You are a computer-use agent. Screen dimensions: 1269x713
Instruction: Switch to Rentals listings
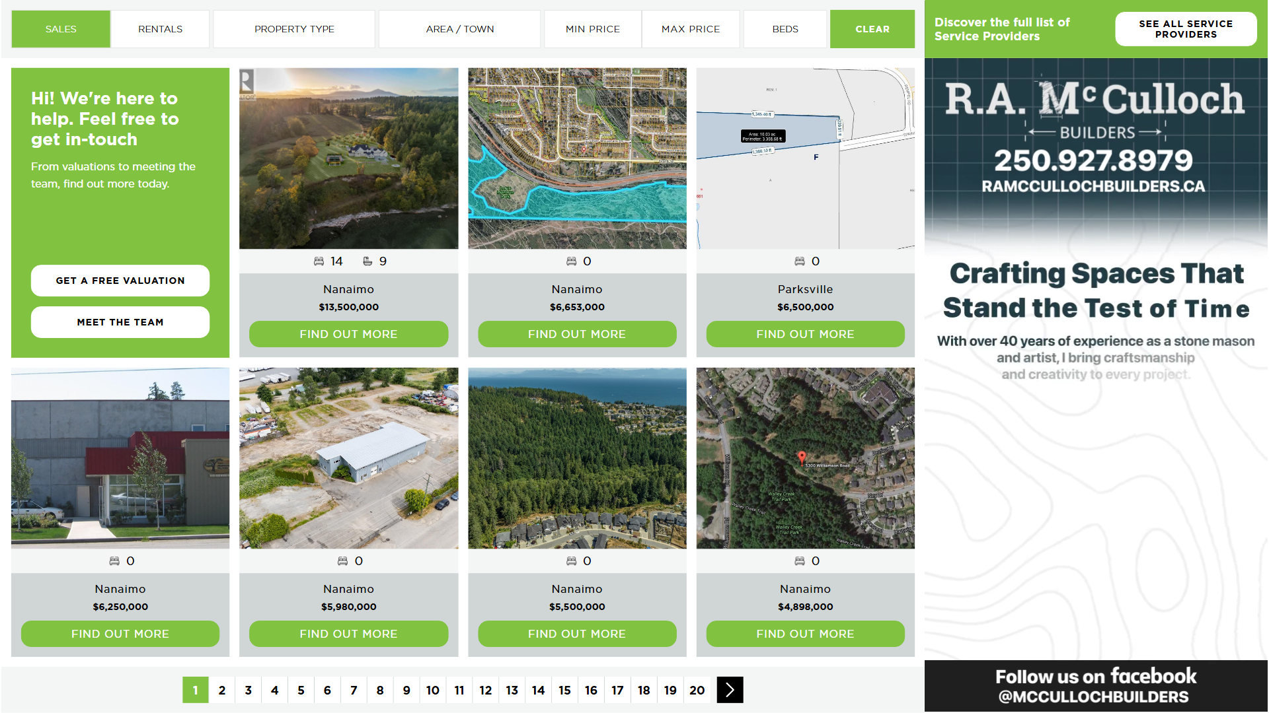pyautogui.click(x=160, y=29)
